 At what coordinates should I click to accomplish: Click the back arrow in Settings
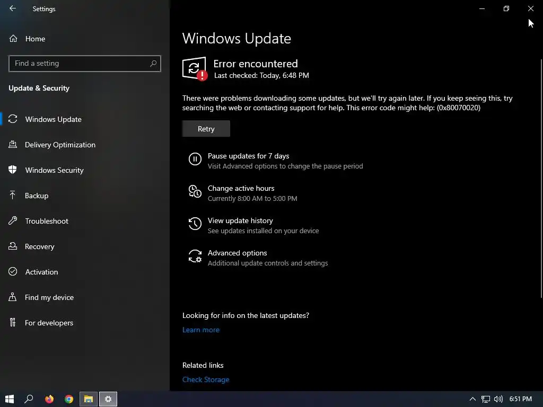[x=13, y=8]
